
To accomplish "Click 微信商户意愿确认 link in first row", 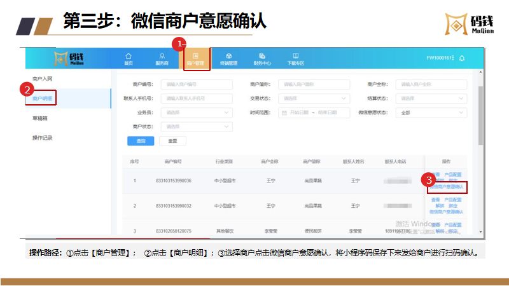I will click(x=447, y=187).
